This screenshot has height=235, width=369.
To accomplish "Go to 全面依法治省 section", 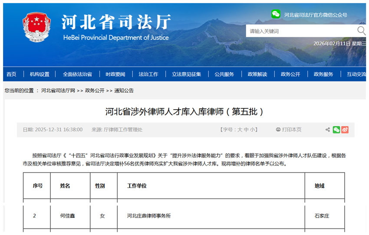I will [x=77, y=74].
